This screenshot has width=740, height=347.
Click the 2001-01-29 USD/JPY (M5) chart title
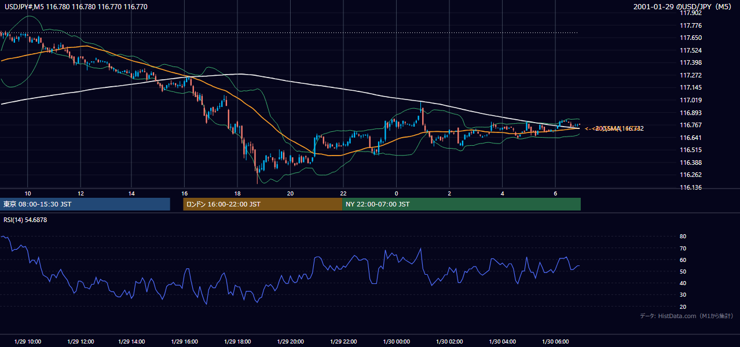(683, 7)
